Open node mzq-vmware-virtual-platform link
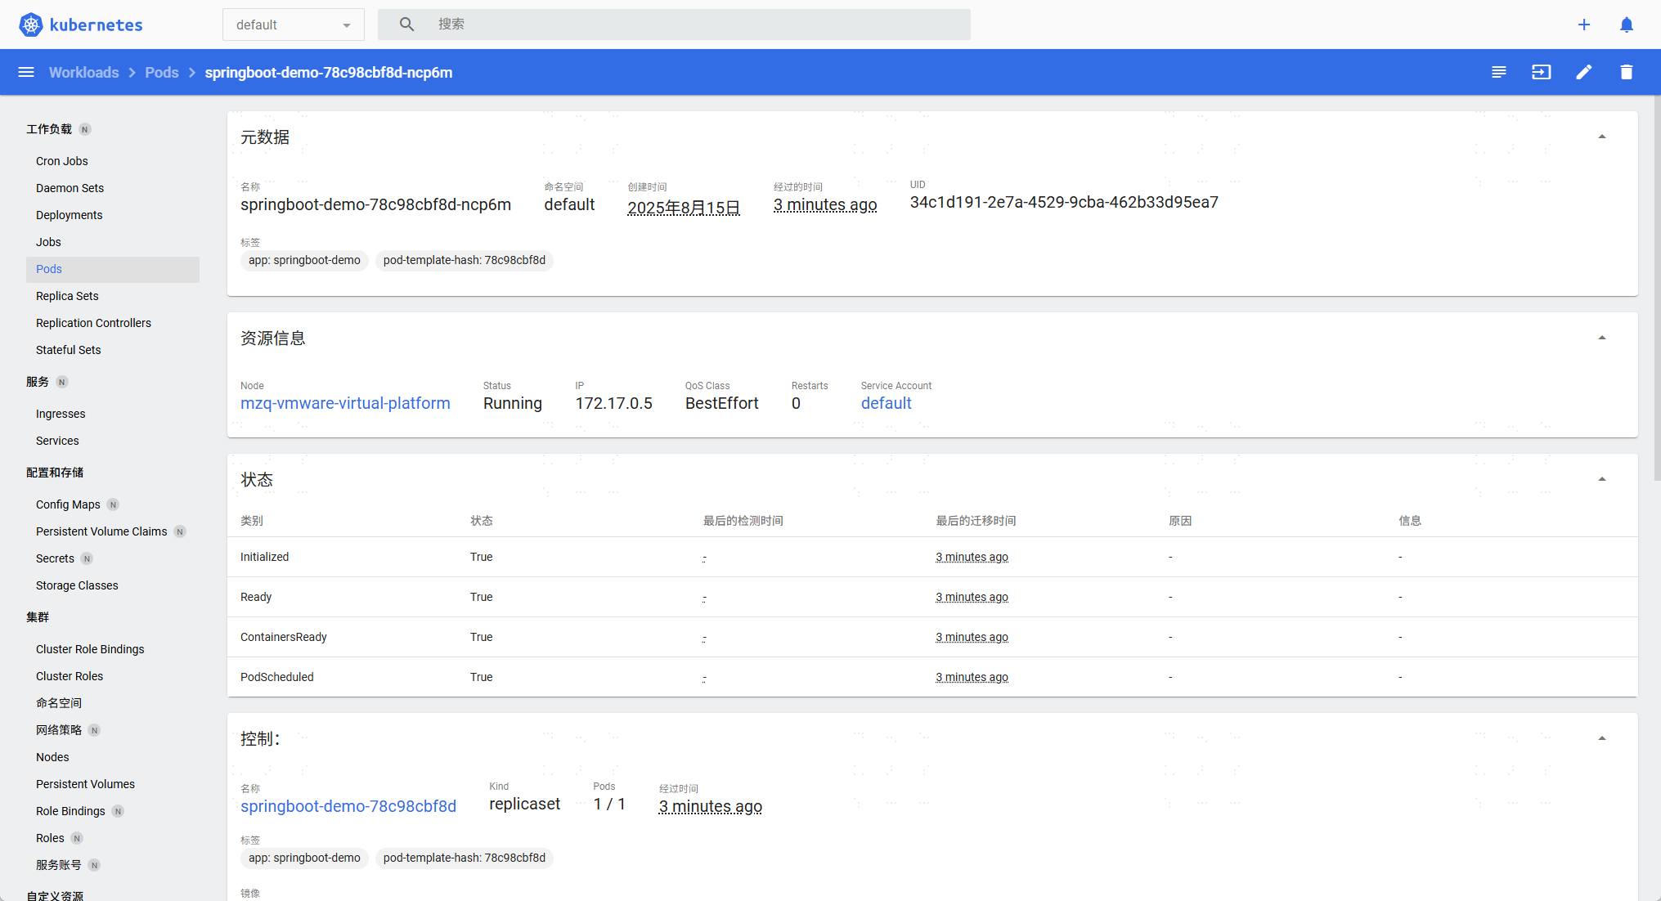 (x=344, y=403)
